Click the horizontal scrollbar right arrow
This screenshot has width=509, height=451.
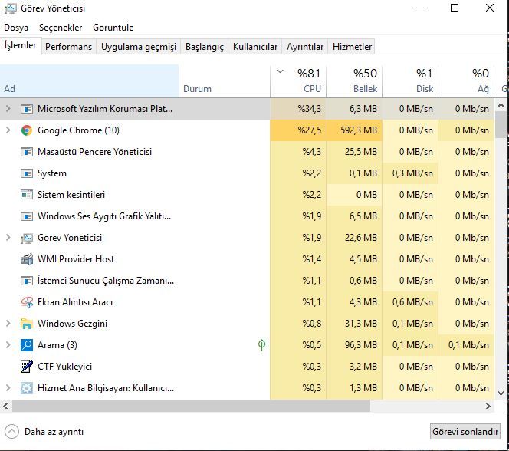pos(488,406)
